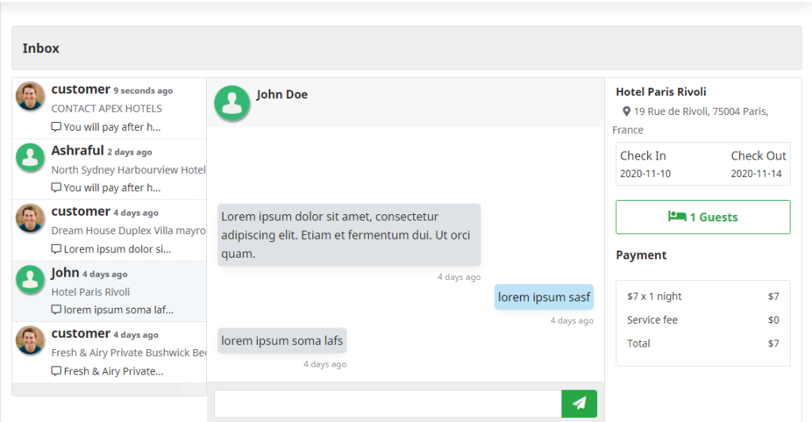Click the 'lorem ipsum soma lafs' message bubble
812x422 pixels.
pos(282,341)
